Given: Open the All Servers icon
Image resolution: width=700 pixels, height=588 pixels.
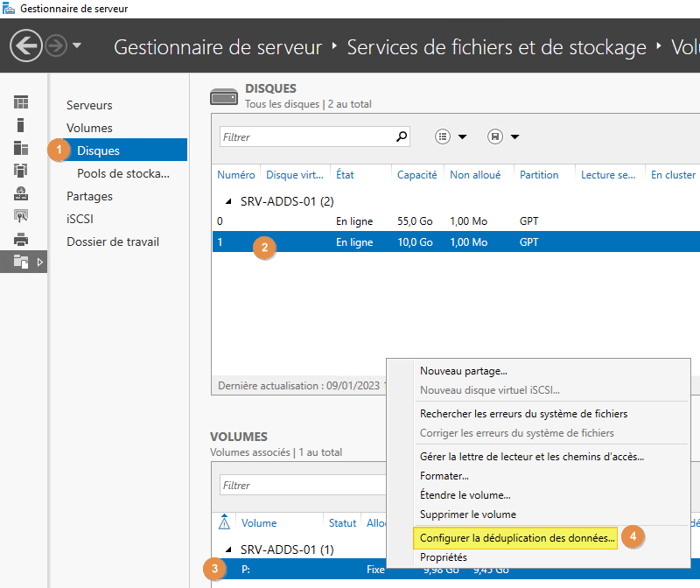Looking at the screenshot, I should 22,147.
